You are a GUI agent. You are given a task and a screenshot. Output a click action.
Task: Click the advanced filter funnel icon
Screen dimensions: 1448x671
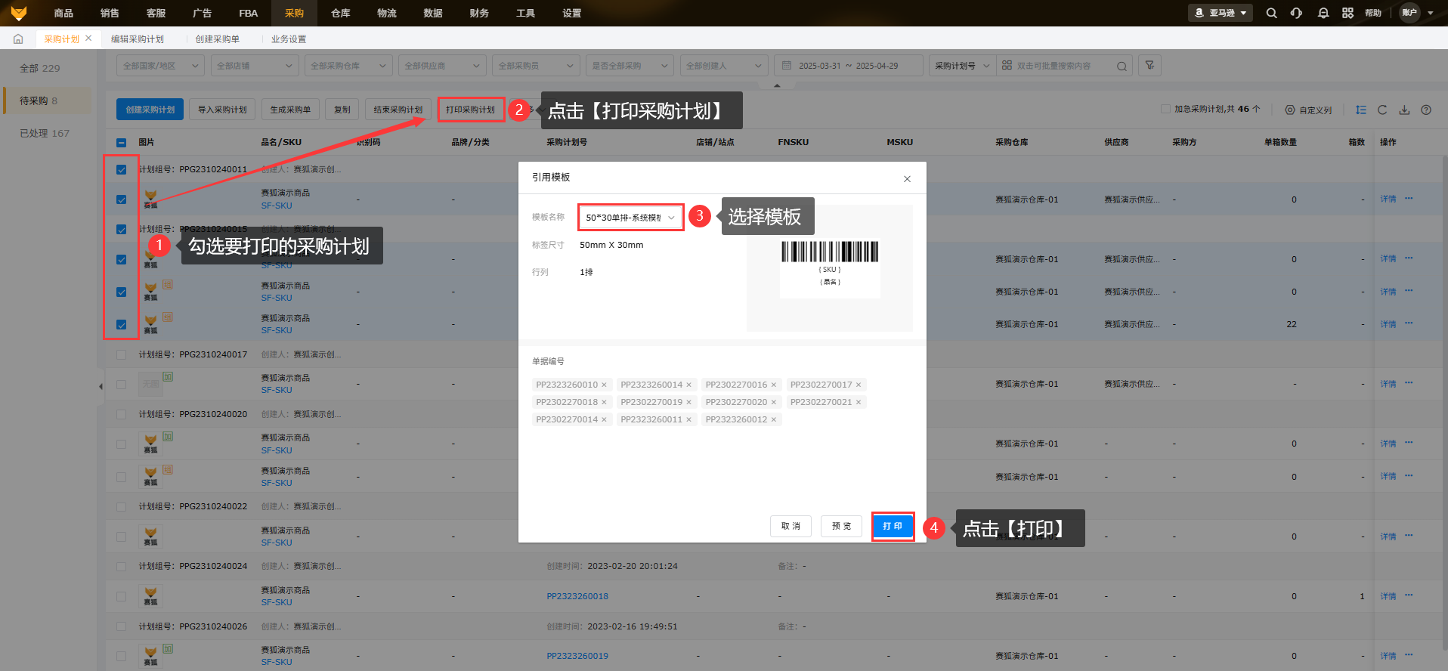pyautogui.click(x=1149, y=66)
